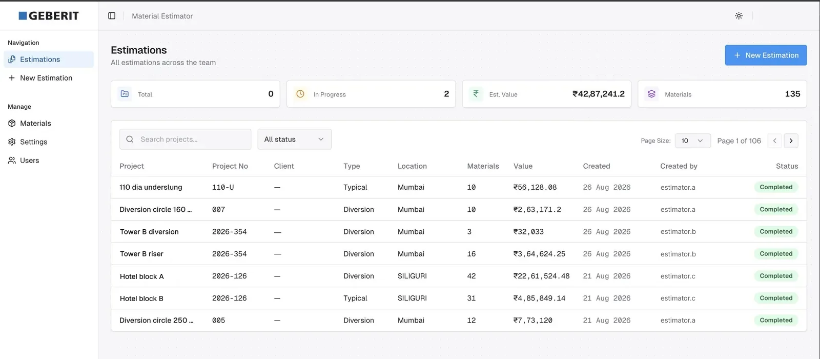Click the Est. Value total ₹42,87,241.2
Image resolution: width=820 pixels, height=359 pixels.
(599, 94)
